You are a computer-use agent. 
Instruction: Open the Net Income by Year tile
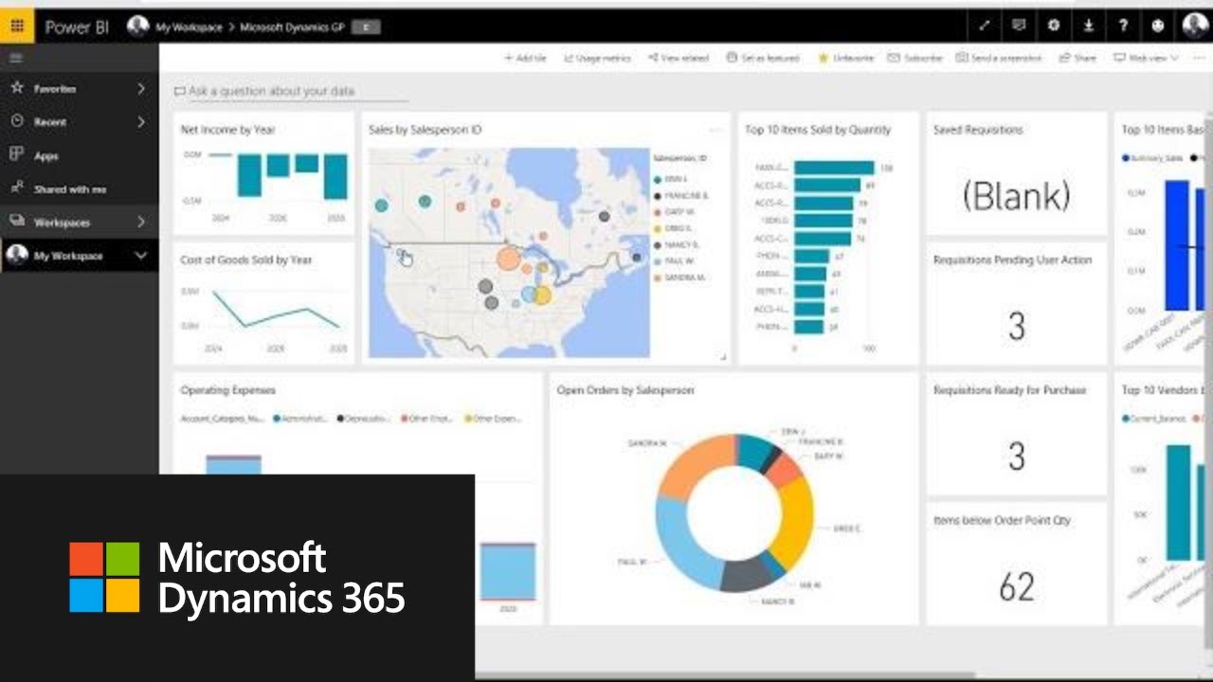pyautogui.click(x=263, y=173)
